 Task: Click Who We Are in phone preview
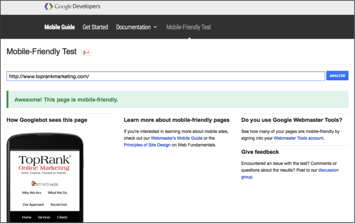[x=32, y=193]
